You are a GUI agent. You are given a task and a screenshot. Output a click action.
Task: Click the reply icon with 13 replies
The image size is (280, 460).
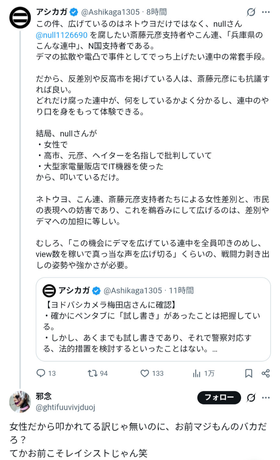point(41,373)
